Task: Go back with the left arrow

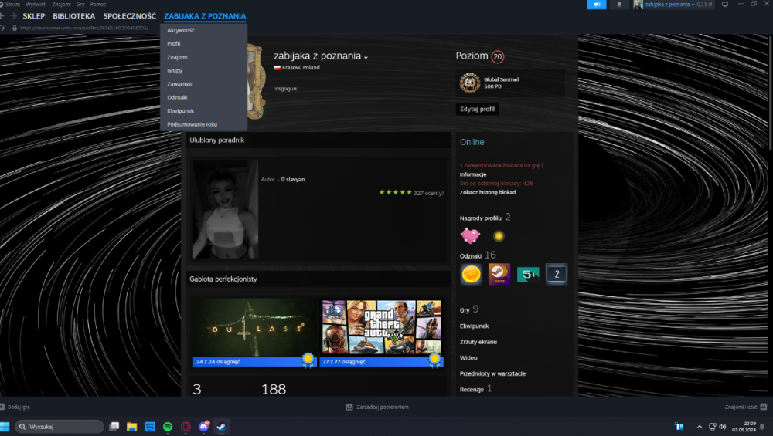Action: coord(2,16)
